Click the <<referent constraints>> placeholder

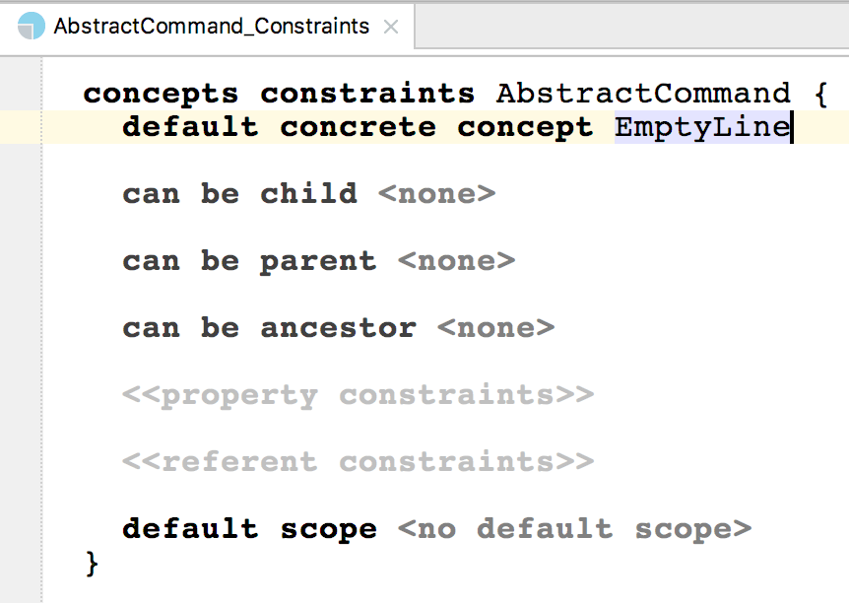[358, 462]
